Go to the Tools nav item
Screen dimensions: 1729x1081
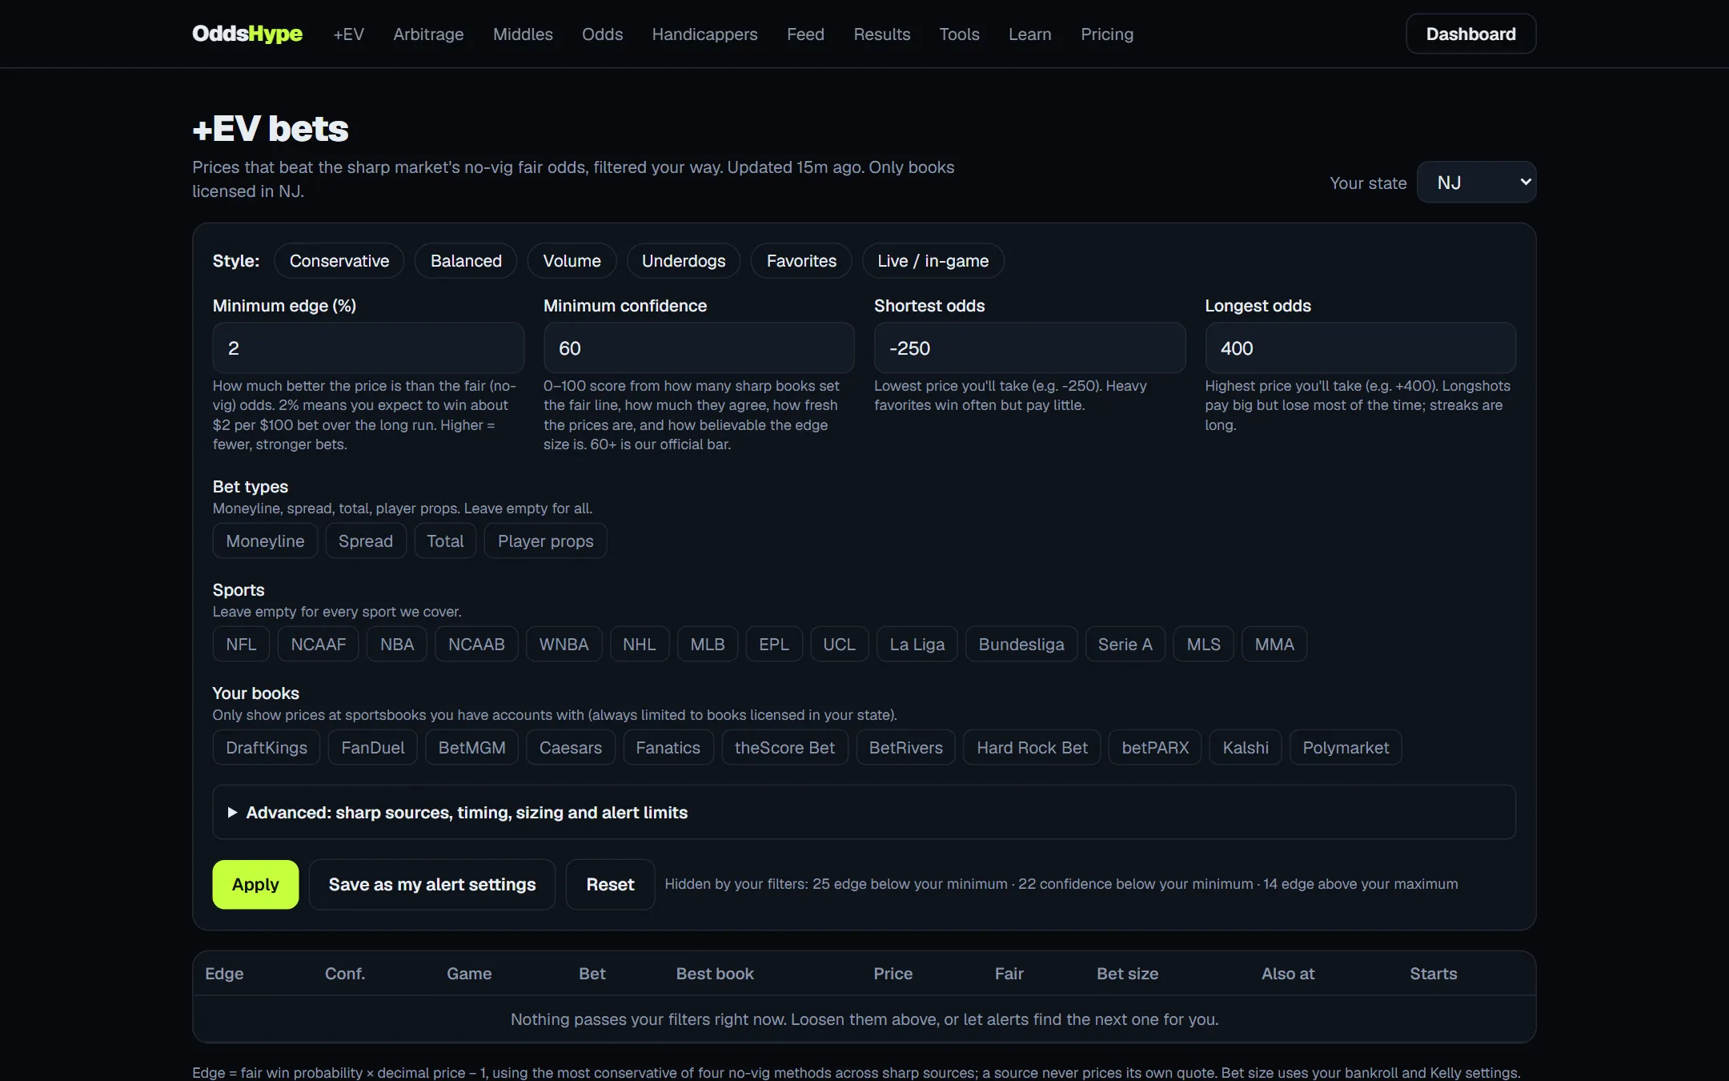tap(959, 34)
